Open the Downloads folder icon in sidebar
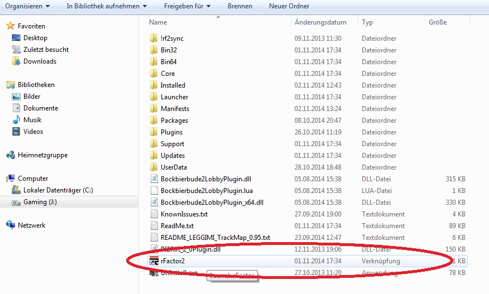489x294 pixels. (x=16, y=61)
